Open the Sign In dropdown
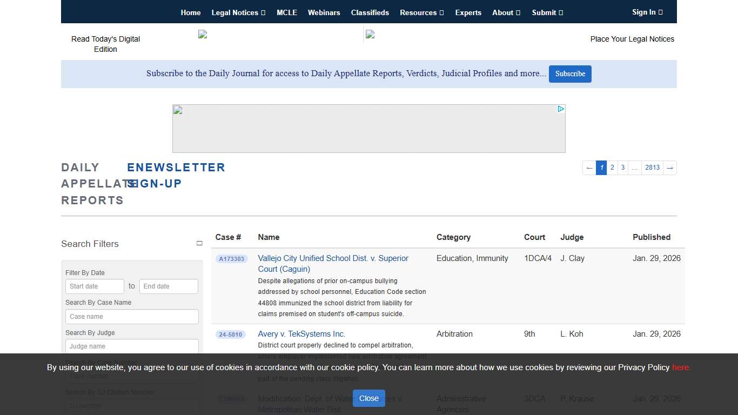738x415 pixels. coord(647,12)
